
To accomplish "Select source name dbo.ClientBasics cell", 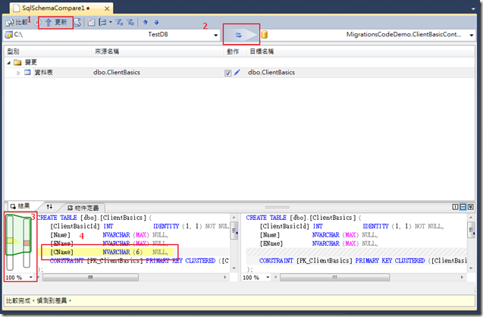I will [x=117, y=72].
